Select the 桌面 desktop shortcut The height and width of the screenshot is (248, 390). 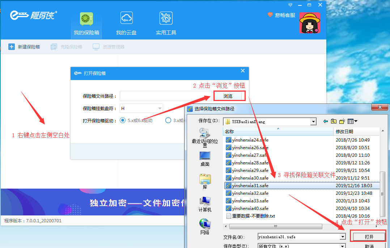[205, 159]
